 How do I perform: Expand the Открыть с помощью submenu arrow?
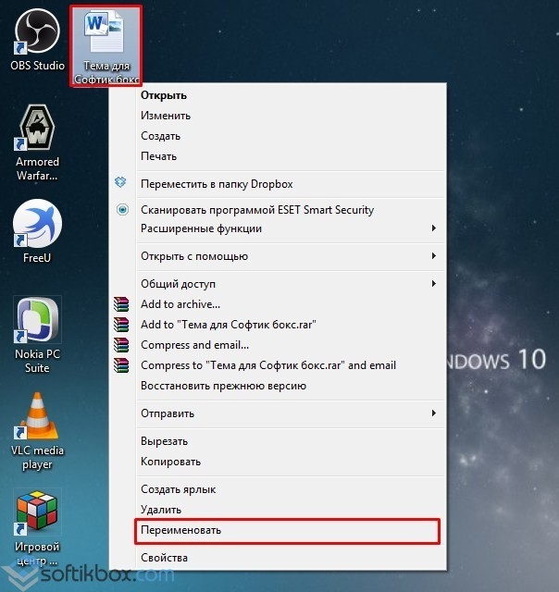click(x=434, y=256)
